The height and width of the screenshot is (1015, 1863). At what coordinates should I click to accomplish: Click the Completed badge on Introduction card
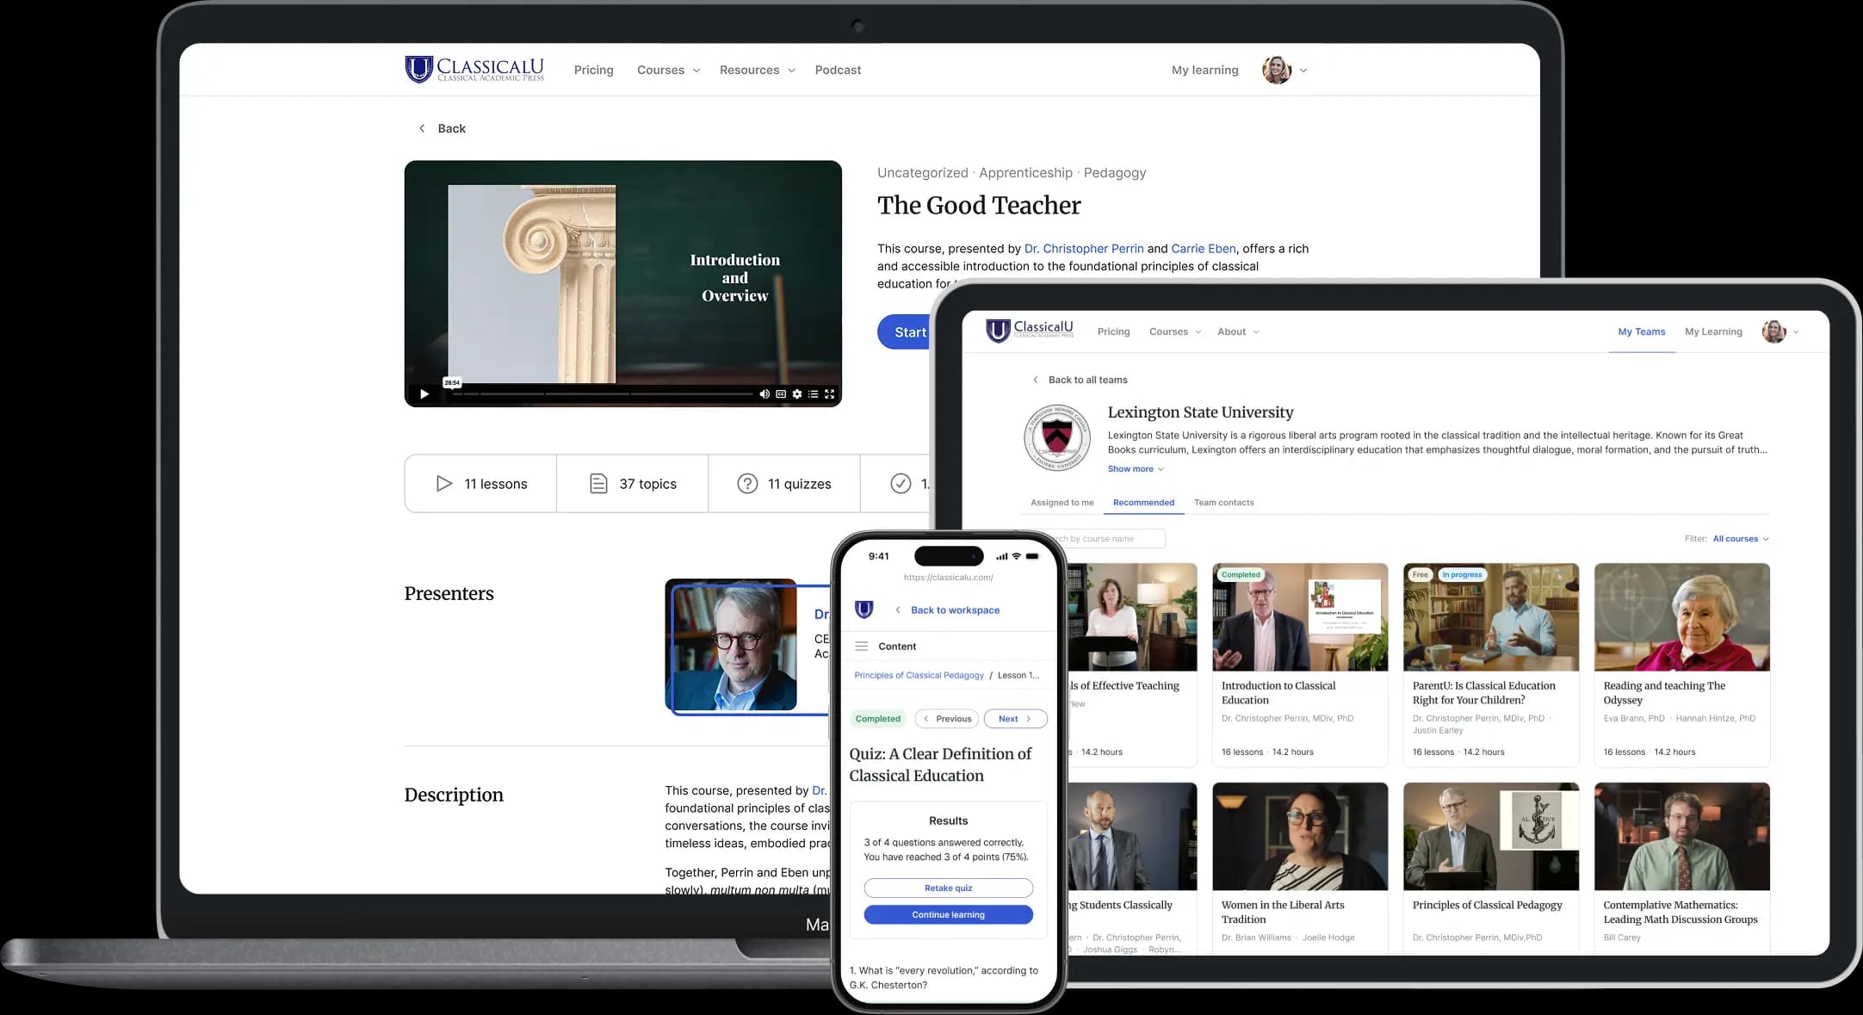pyautogui.click(x=1241, y=574)
